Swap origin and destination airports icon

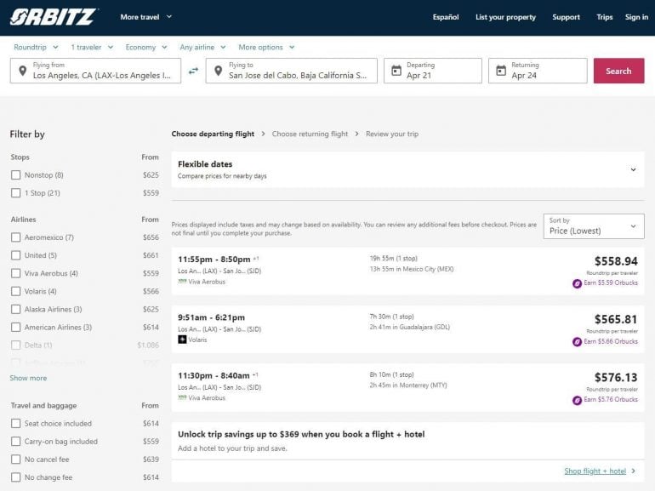(193, 71)
